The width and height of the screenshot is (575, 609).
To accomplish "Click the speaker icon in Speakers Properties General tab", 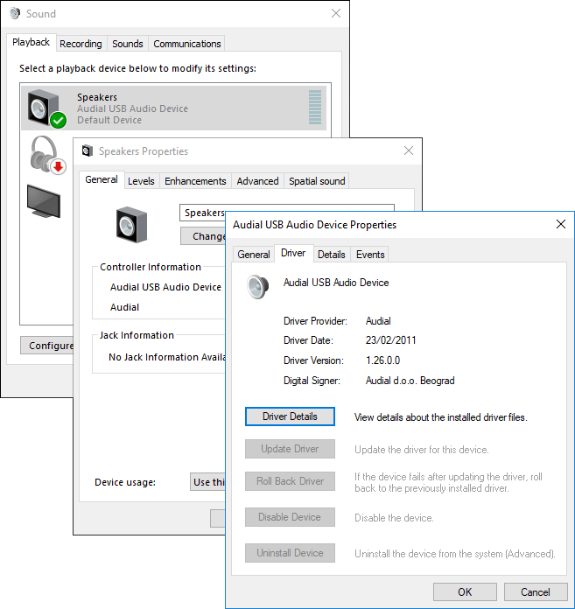I will click(131, 225).
